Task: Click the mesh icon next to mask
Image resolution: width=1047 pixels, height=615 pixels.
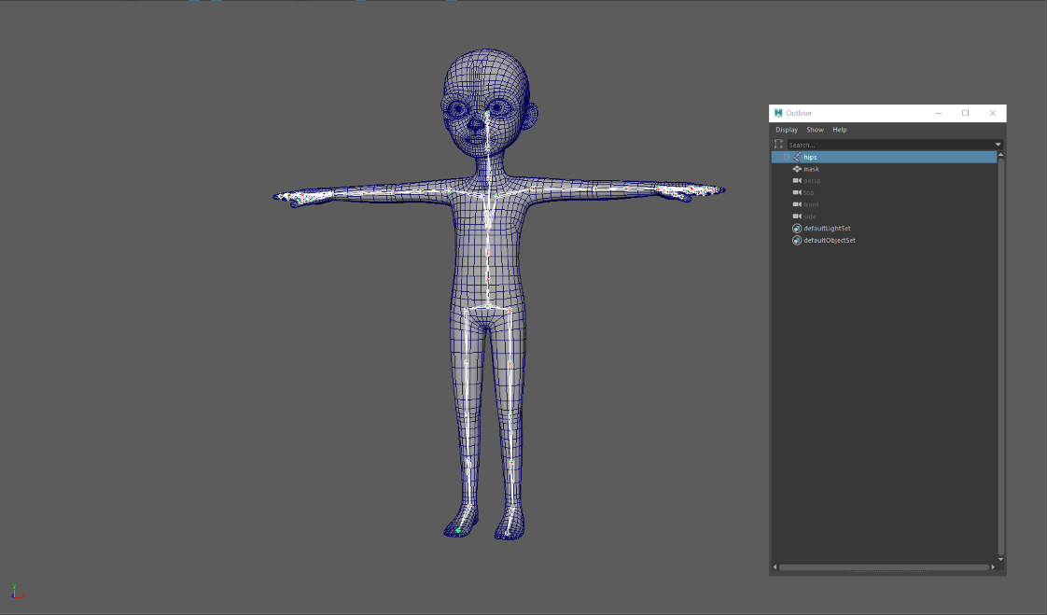Action: click(x=797, y=169)
